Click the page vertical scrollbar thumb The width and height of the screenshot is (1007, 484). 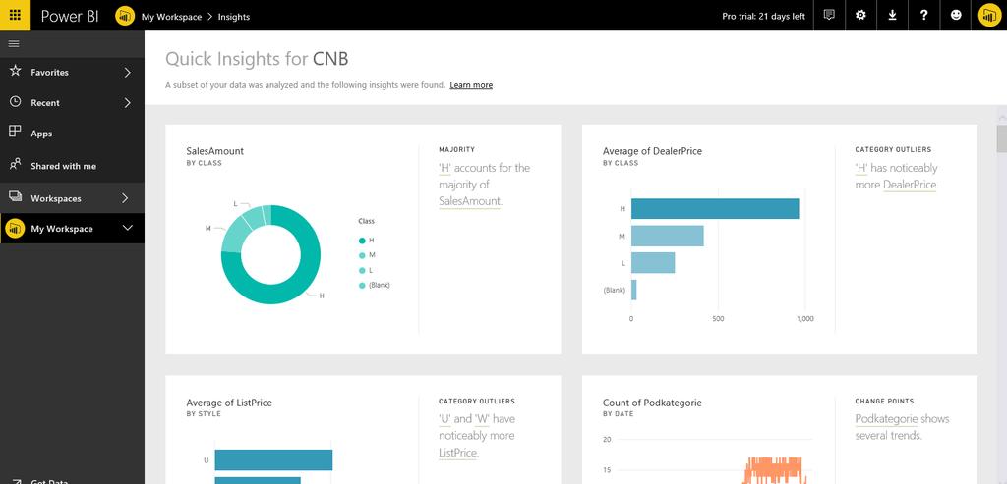pyautogui.click(x=1001, y=139)
